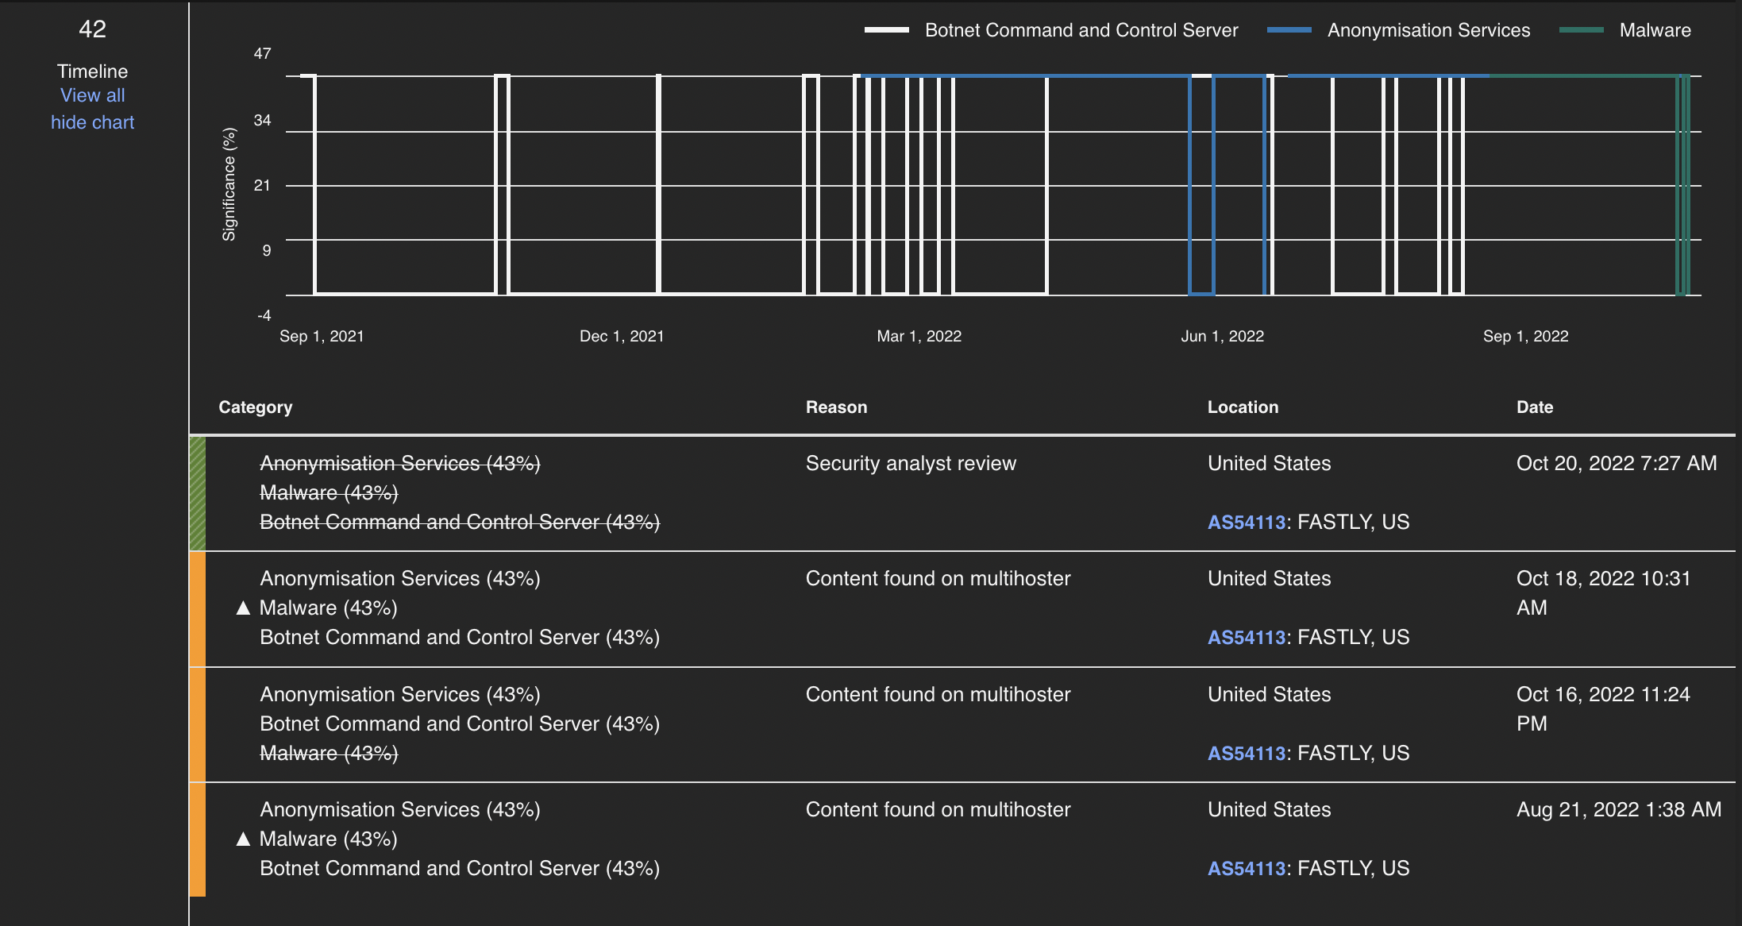This screenshot has width=1742, height=926.
Task: Toggle Anonymisation Services legend entry
Action: 1428,30
